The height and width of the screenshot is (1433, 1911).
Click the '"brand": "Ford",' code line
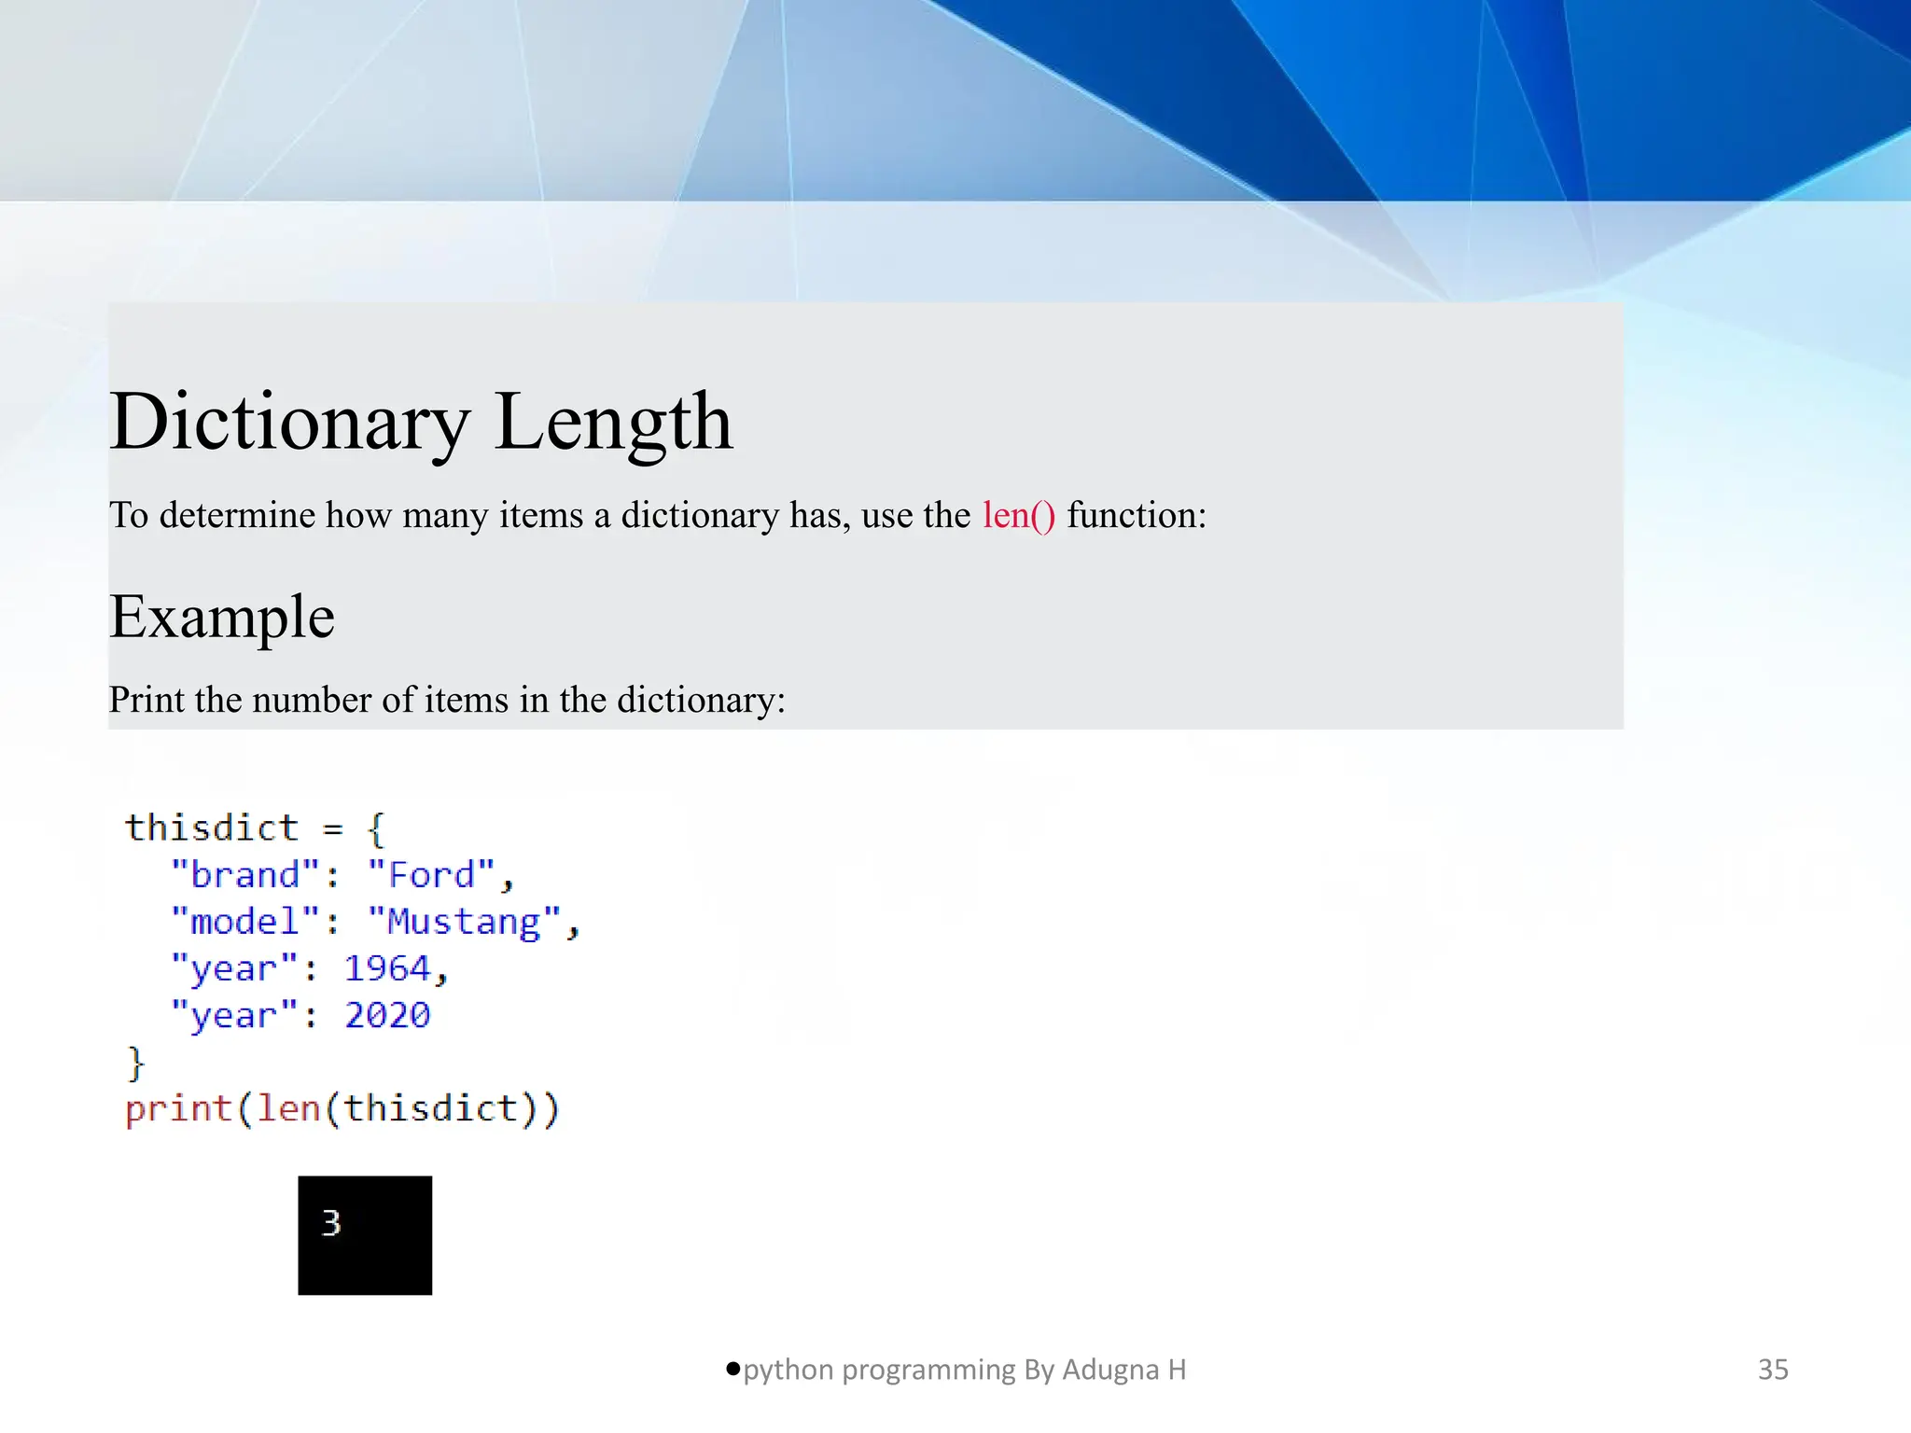[x=342, y=875]
